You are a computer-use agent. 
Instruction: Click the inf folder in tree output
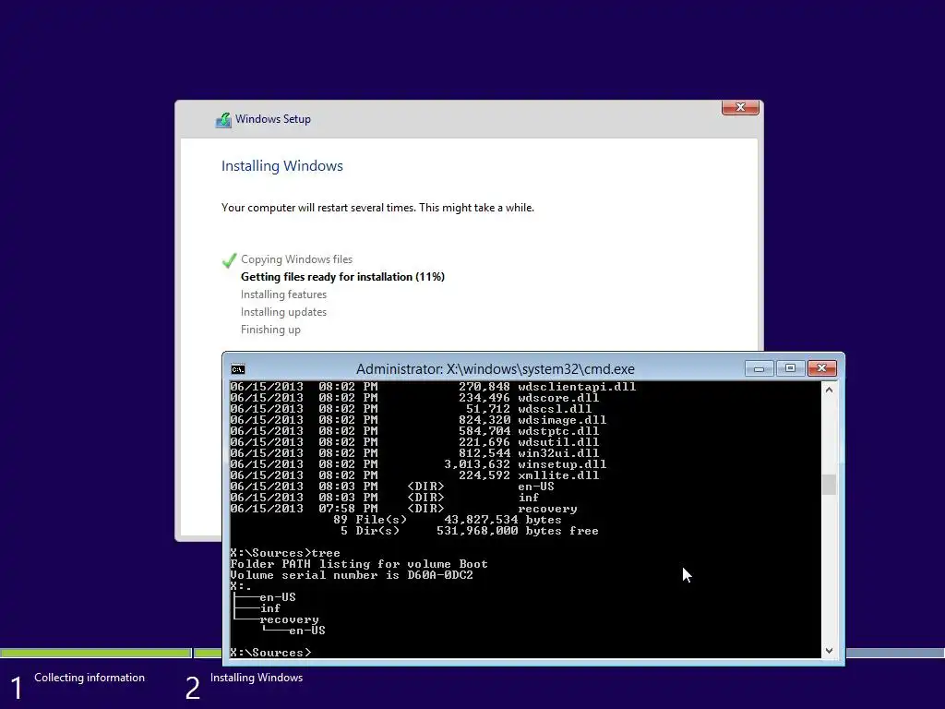coord(270,608)
